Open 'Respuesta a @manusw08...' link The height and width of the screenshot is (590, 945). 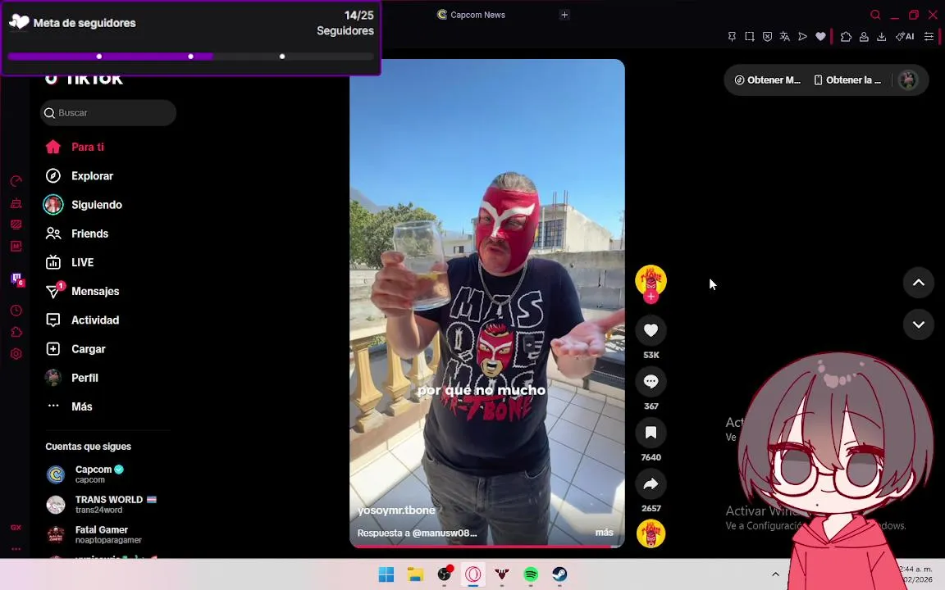pos(417,533)
